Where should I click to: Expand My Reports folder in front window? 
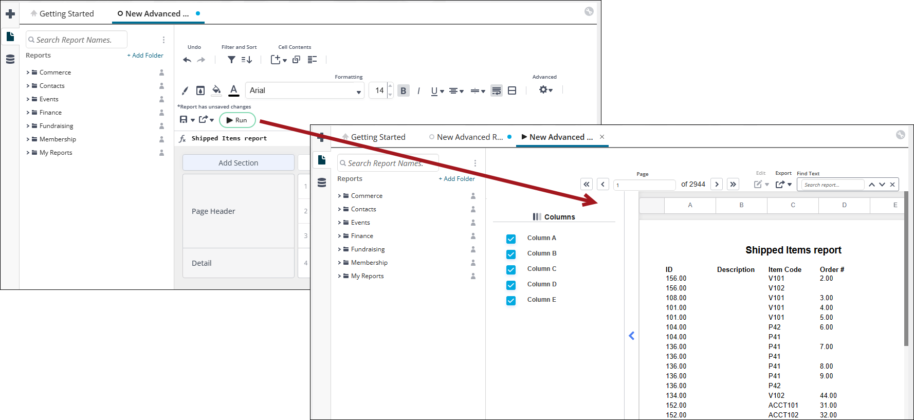(x=339, y=276)
